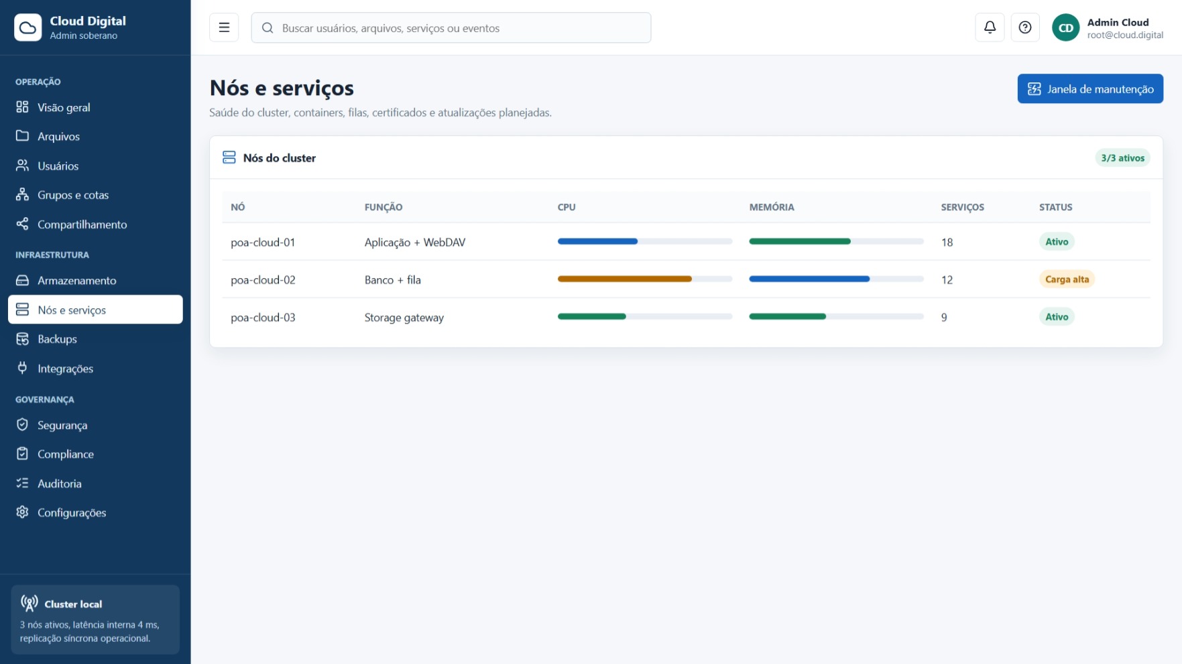
Task: Click the Usuários people icon
Action: point(22,165)
